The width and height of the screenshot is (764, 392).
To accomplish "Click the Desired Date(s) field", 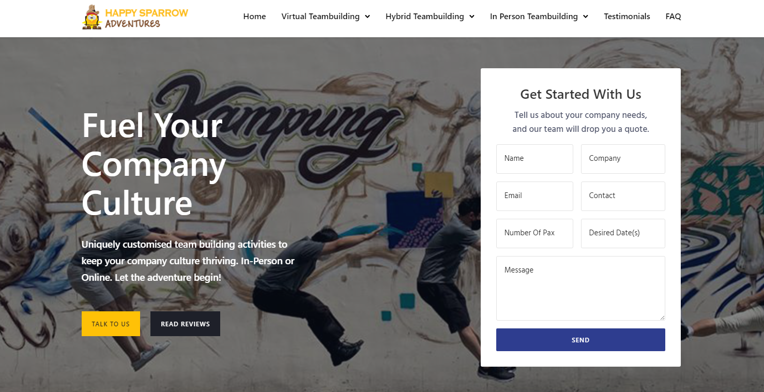I will click(623, 233).
